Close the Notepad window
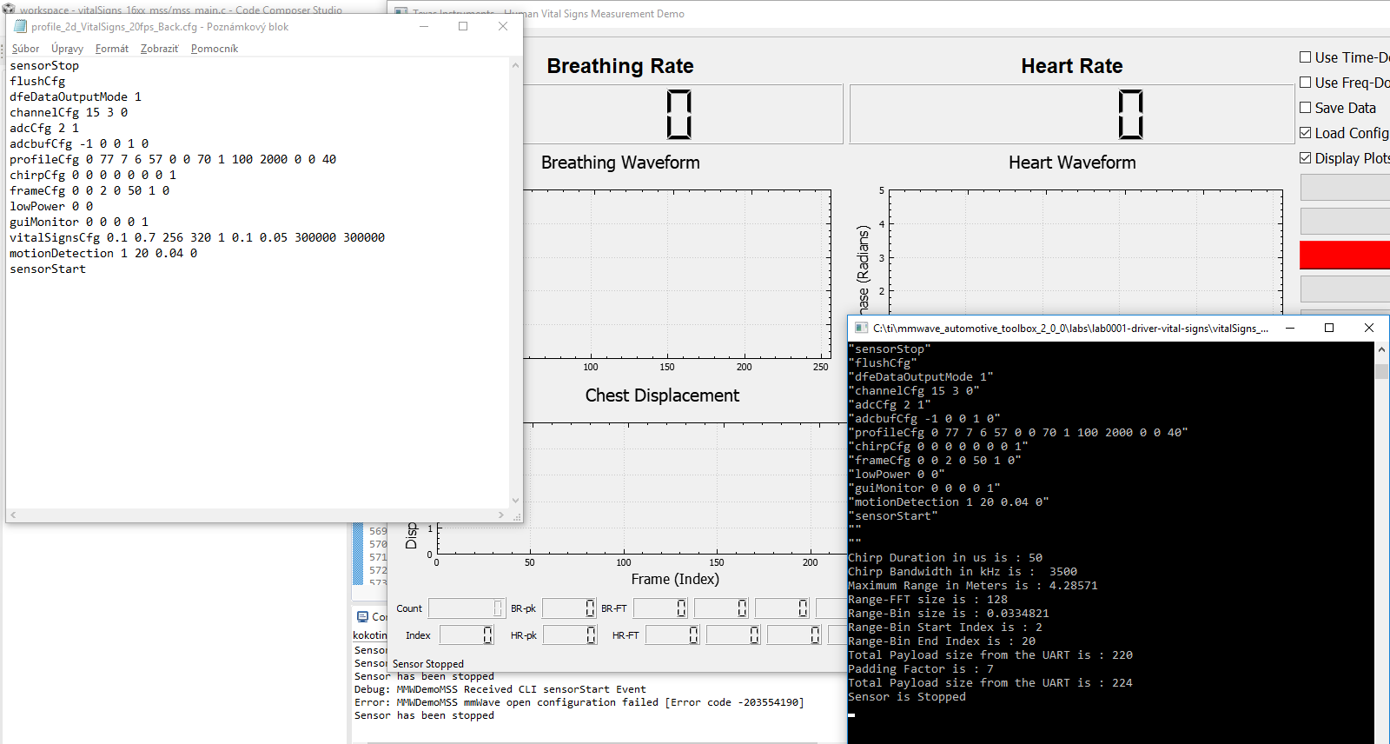 (503, 26)
